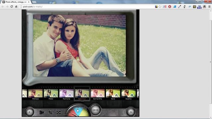
Task: Open the eyedropper color picker extension
Action: point(180,7)
